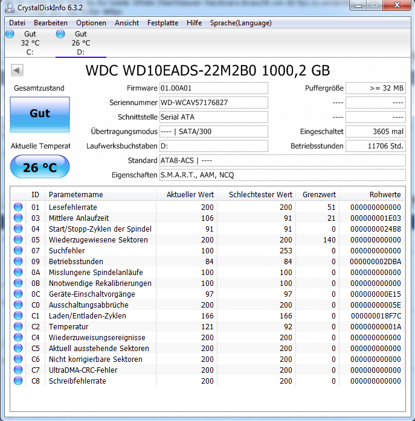The height and width of the screenshot is (421, 415).
Task: Select raw value 000000018F7C
Action: click(376, 315)
